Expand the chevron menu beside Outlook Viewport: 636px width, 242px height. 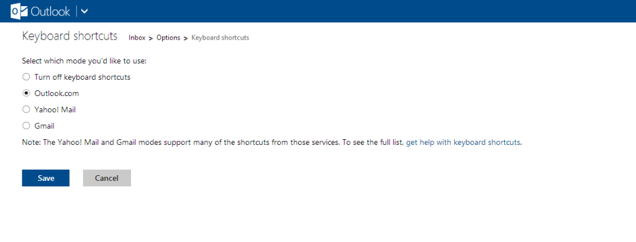(84, 11)
